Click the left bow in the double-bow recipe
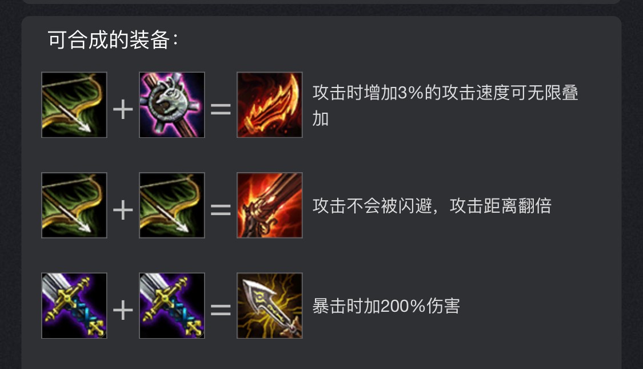The height and width of the screenshot is (369, 643). 74,205
